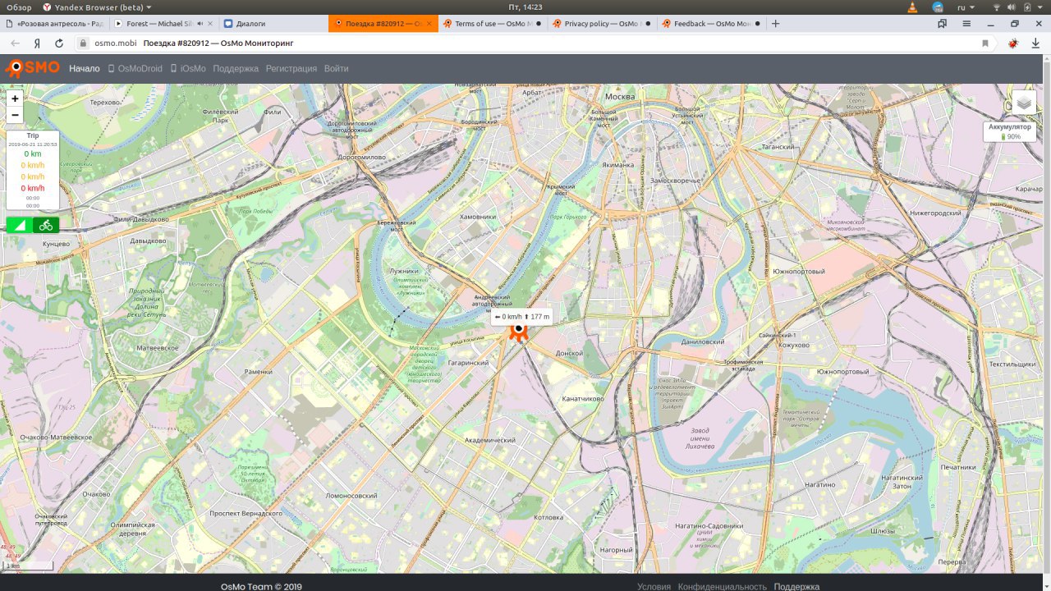Open the clock showing Пт, 14:23

pyautogui.click(x=525, y=7)
